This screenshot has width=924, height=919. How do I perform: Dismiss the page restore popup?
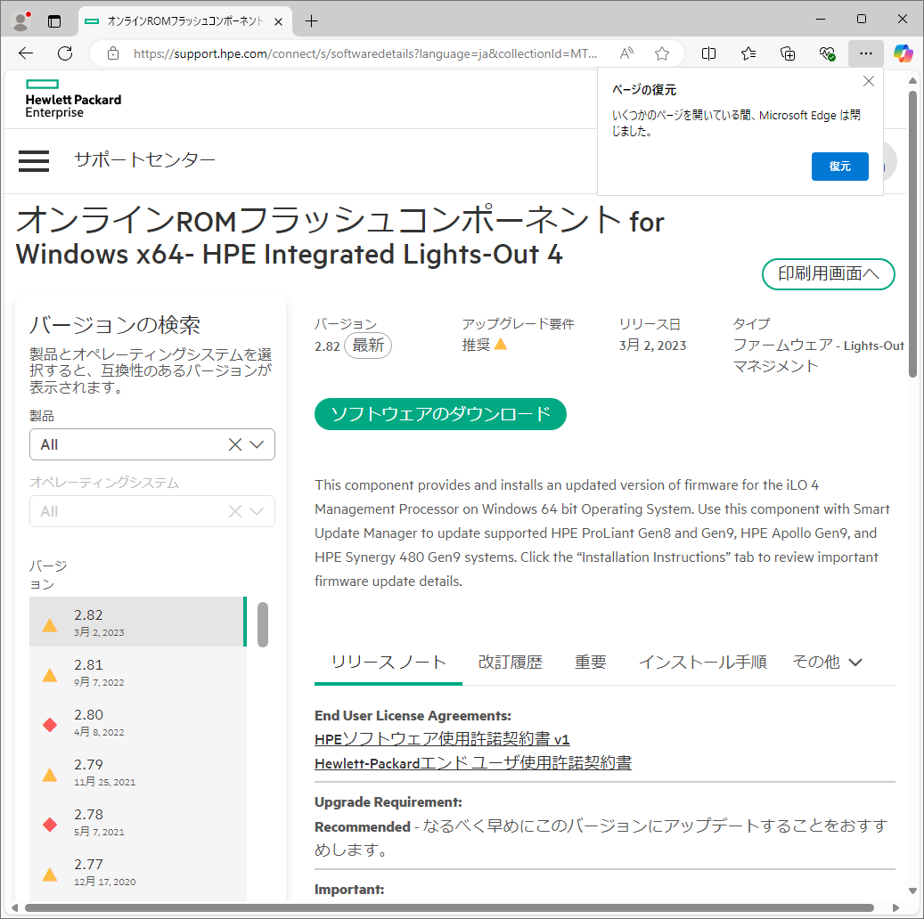(869, 81)
